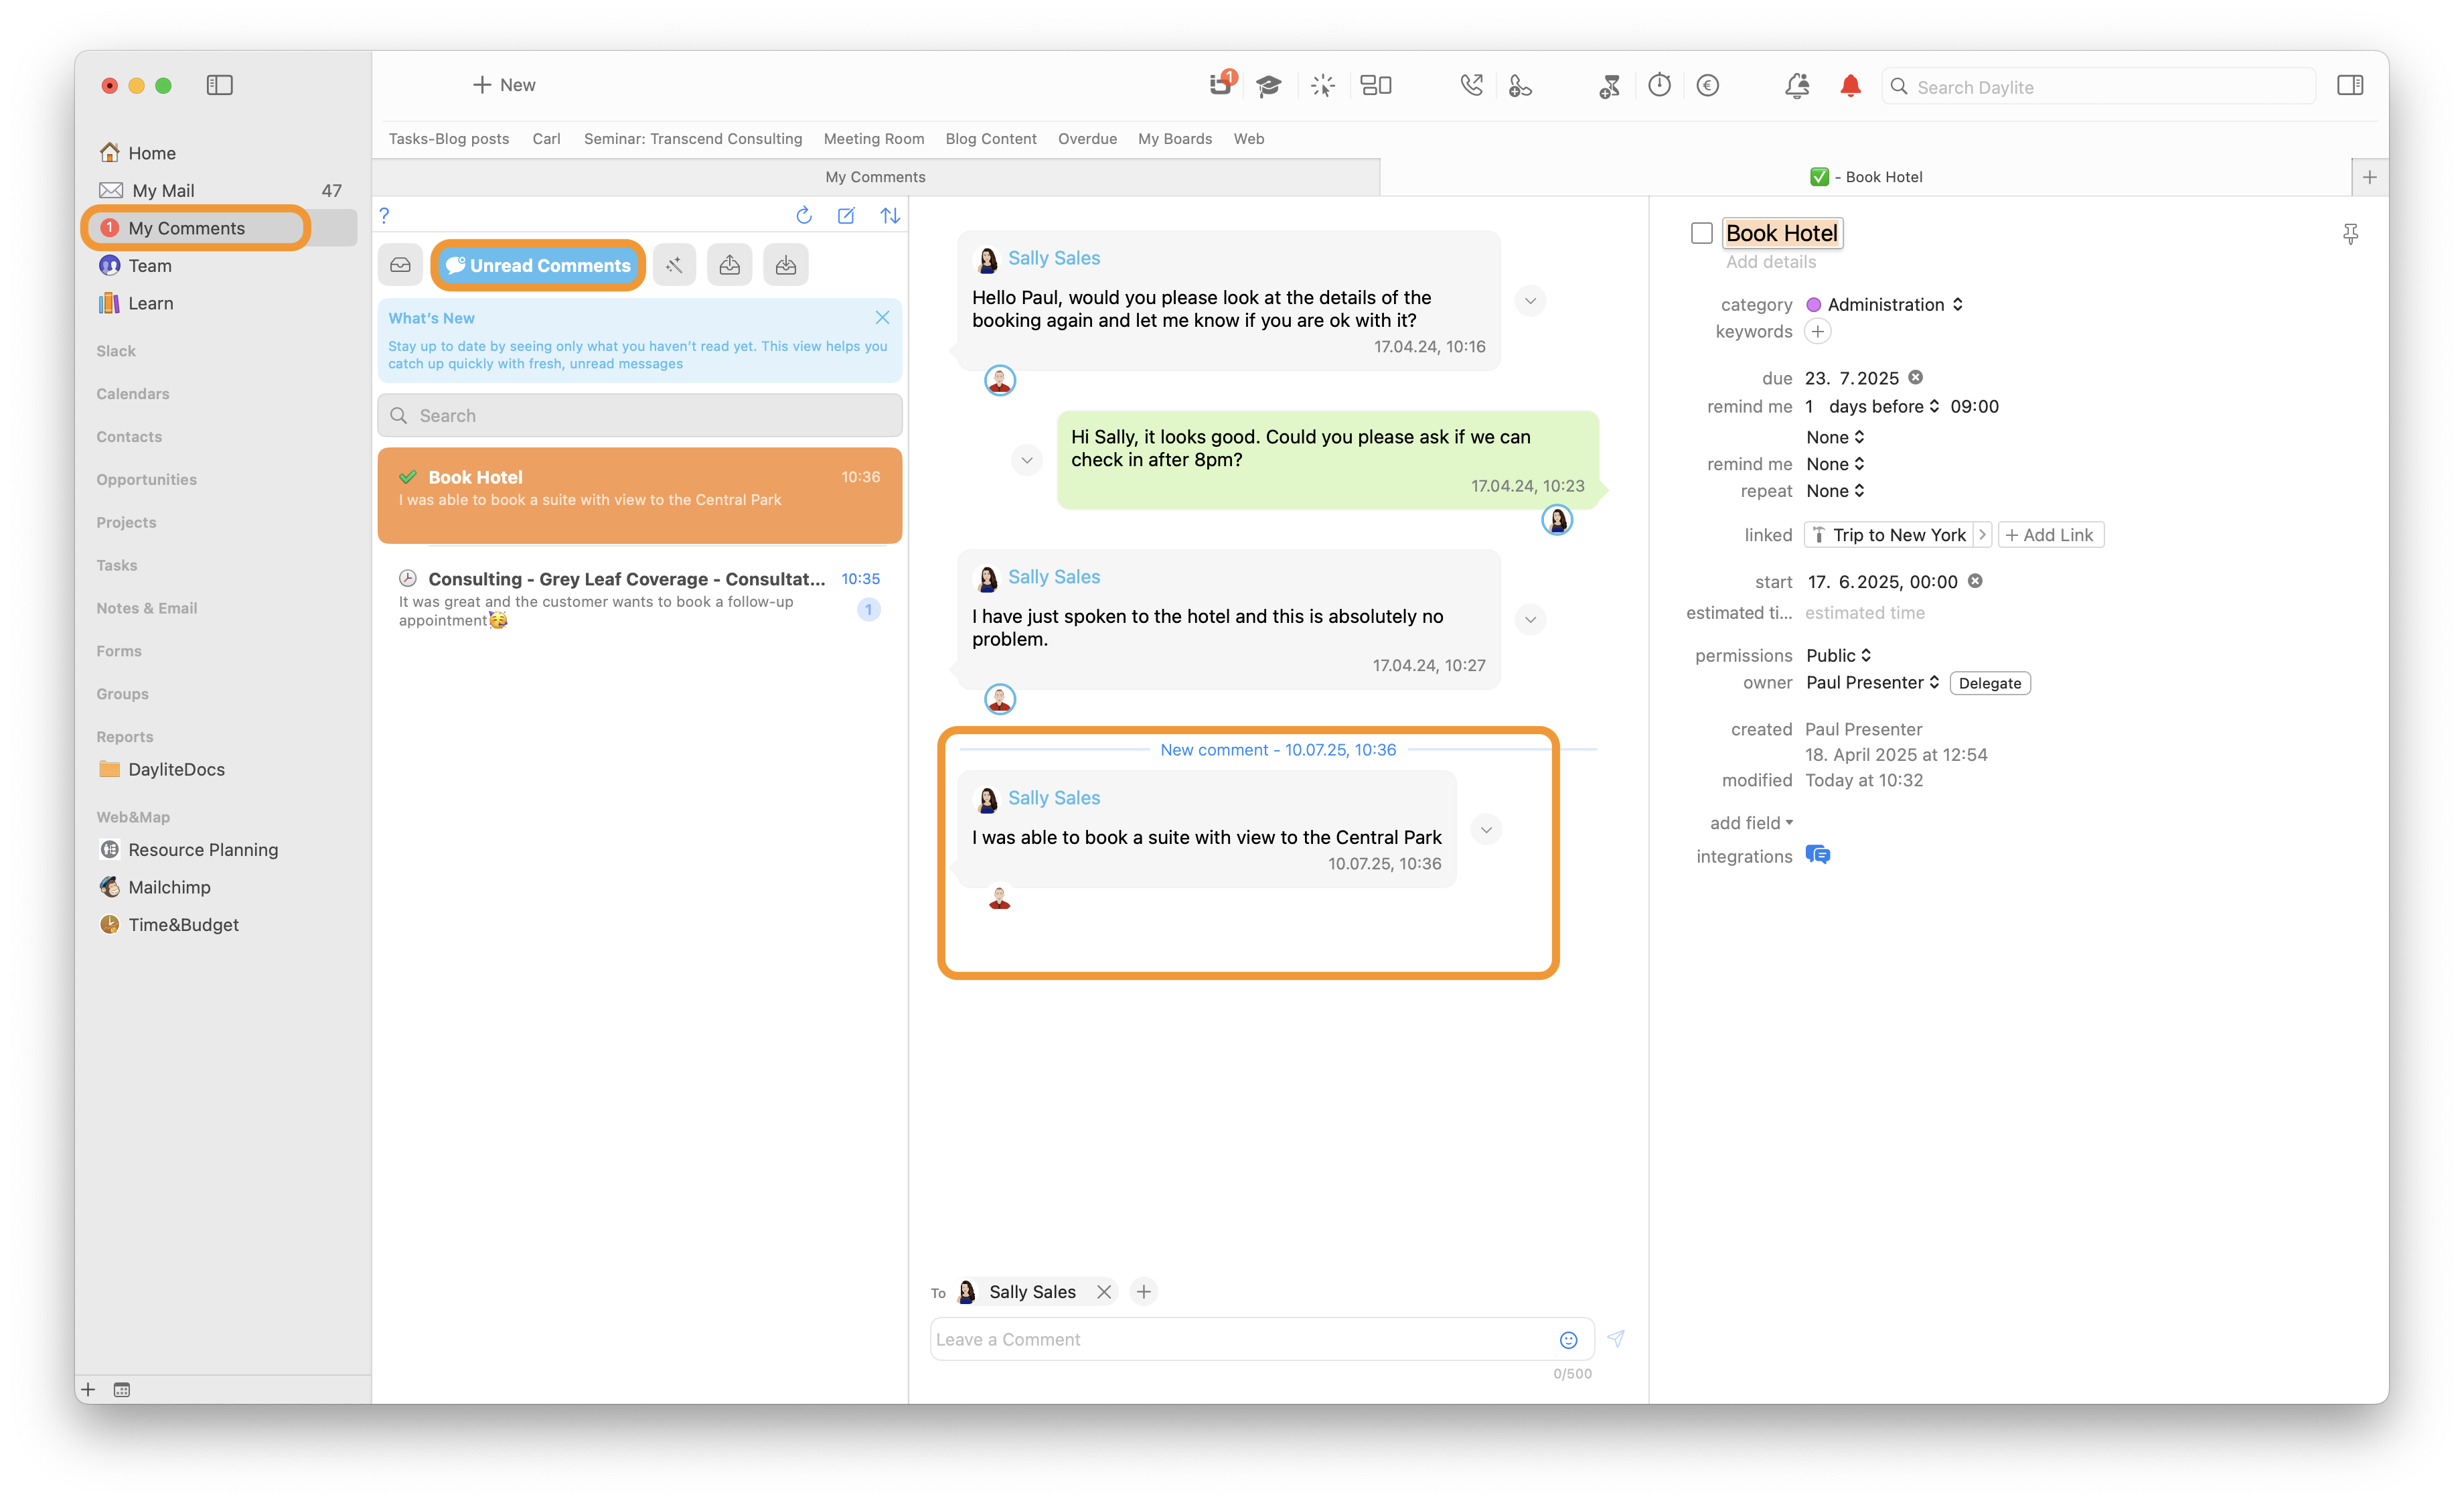The height and width of the screenshot is (1503, 2464).
Task: Expand the Trip to New York link arrow
Action: tap(1982, 534)
